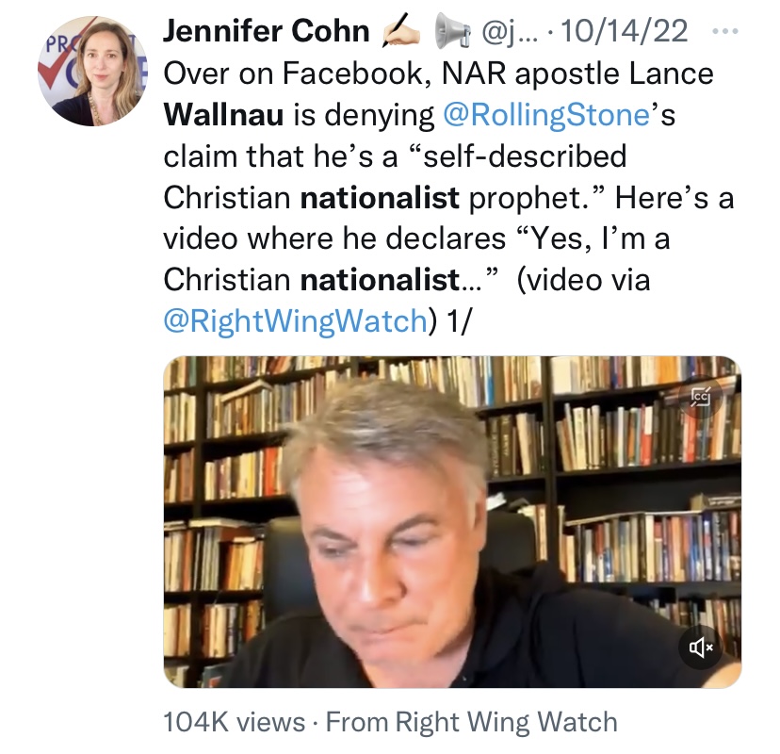Toggle closed captions on the video
Viewport: 780px width, 754px height.
click(x=701, y=396)
